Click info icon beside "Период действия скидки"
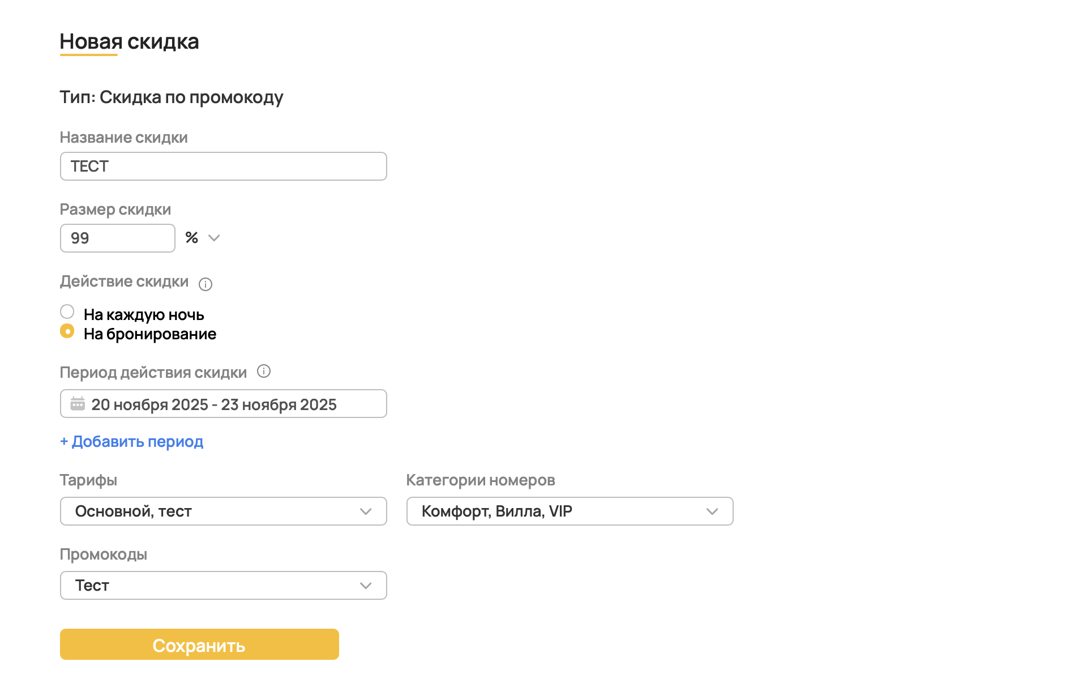Image resolution: width=1079 pixels, height=691 pixels. 264,372
